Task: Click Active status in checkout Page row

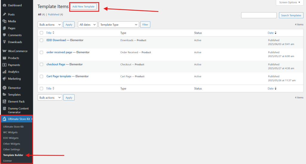Action: point(198,64)
